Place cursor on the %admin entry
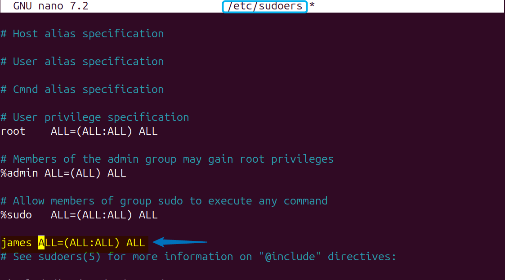Image resolution: width=505 pixels, height=280 pixels. [19, 173]
